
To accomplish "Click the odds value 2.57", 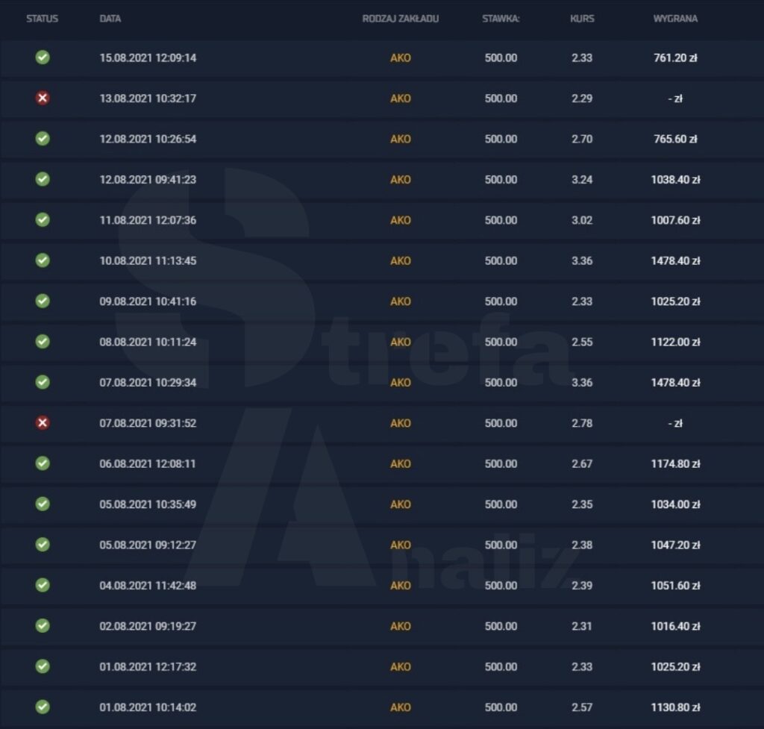I will pyautogui.click(x=582, y=707).
